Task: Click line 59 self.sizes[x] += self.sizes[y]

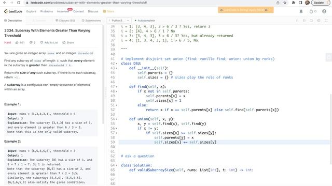Action: pyautogui.click(x=185, y=143)
